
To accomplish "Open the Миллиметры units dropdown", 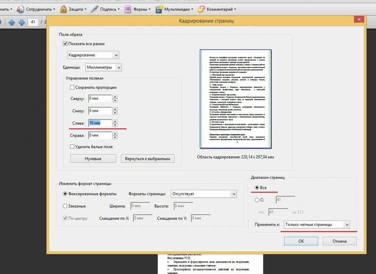I will (x=103, y=67).
